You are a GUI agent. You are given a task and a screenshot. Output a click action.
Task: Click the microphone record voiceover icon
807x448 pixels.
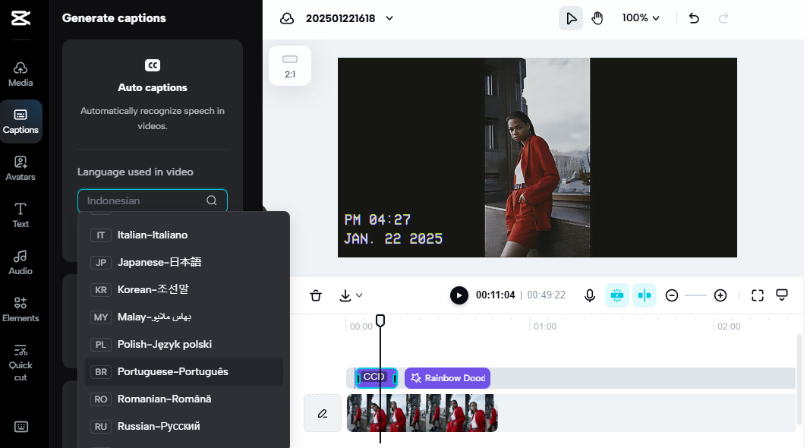coord(590,295)
